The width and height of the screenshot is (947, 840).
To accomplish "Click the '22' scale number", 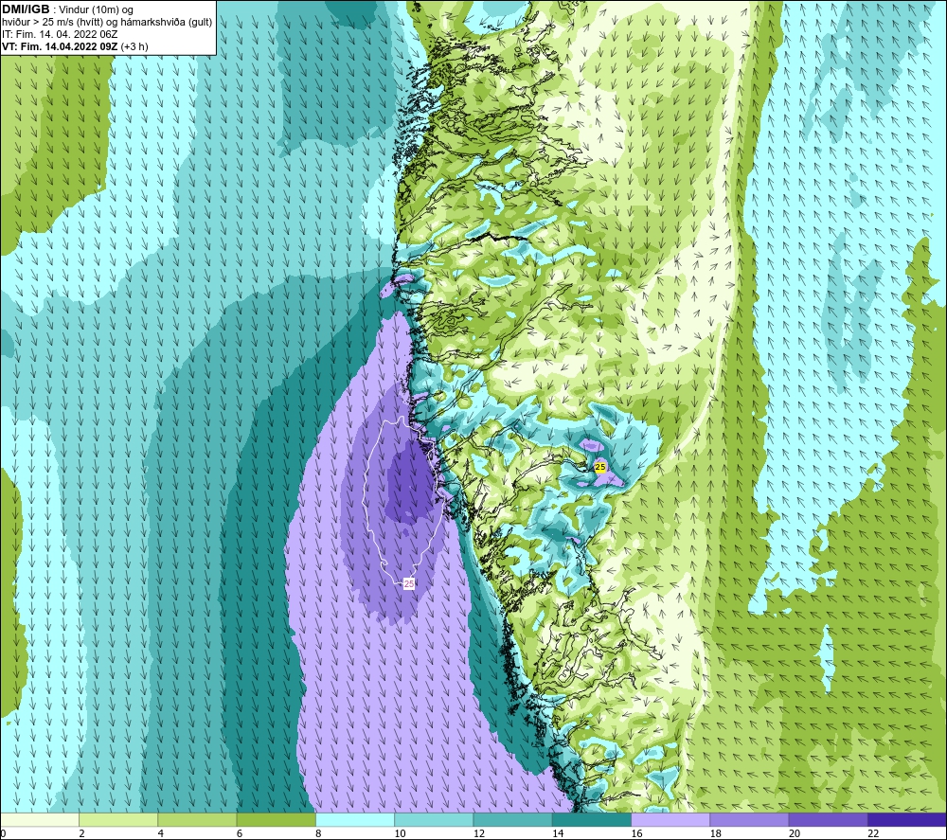I will [873, 833].
